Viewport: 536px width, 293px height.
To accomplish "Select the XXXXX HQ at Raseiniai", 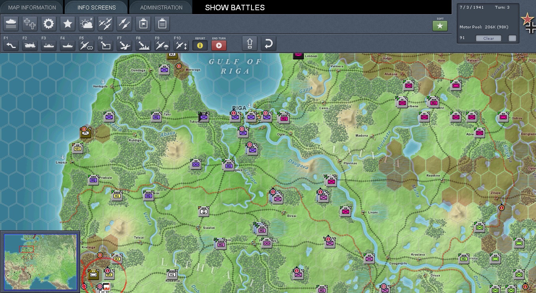I will point(172,274).
